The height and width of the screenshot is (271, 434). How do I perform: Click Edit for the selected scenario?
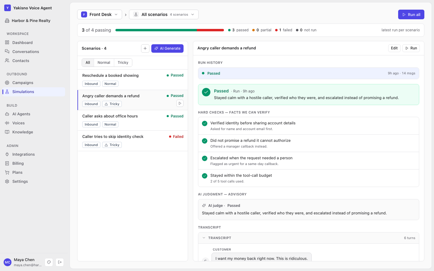point(394,48)
